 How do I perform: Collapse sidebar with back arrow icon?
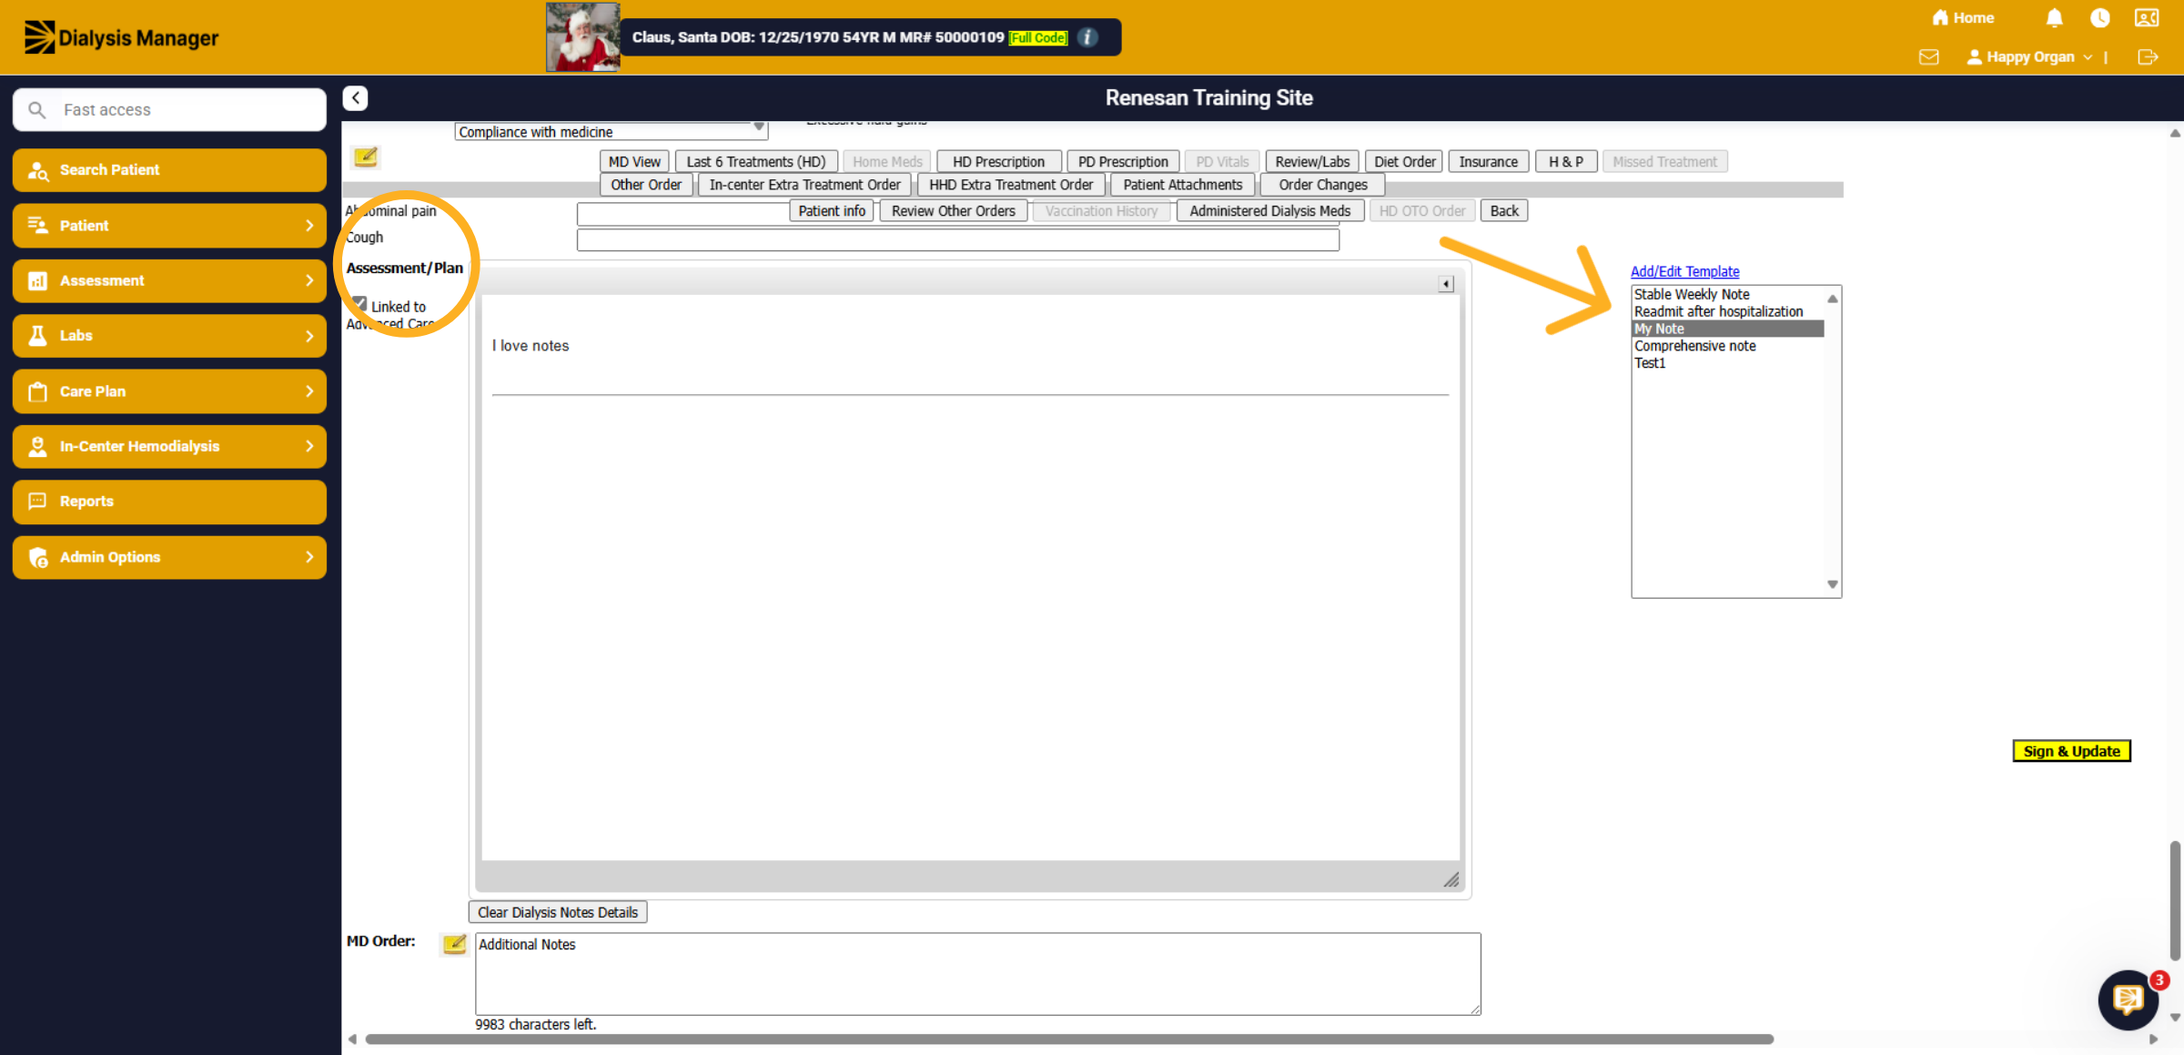pos(355,97)
